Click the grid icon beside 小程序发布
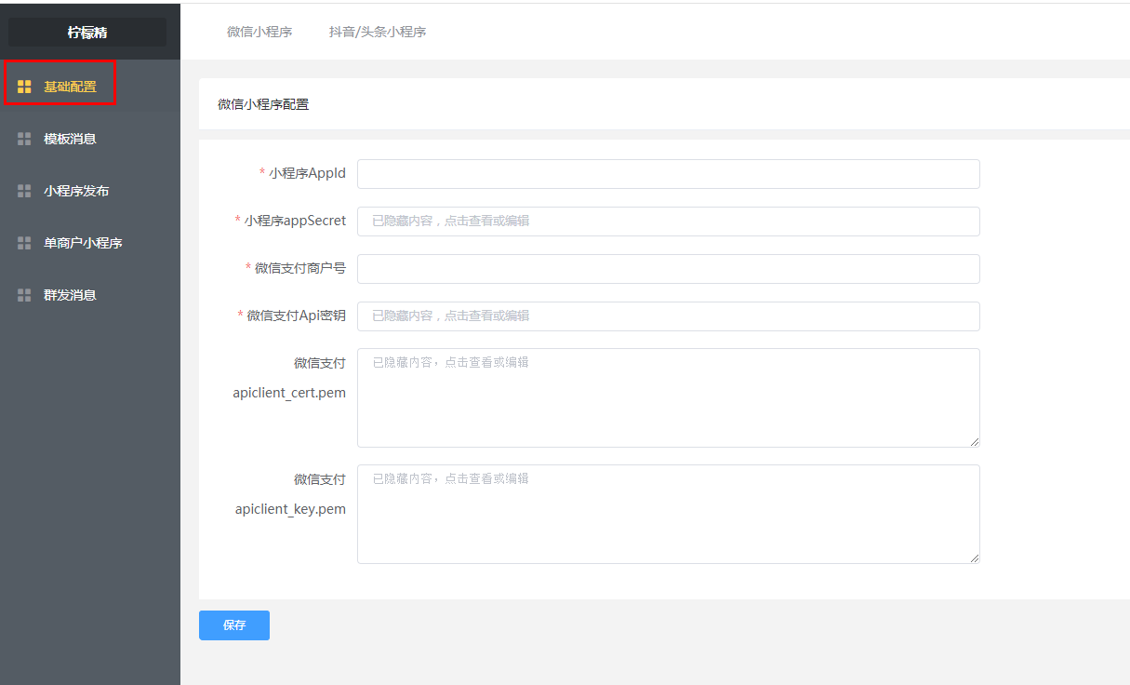This screenshot has width=1130, height=685. [24, 191]
